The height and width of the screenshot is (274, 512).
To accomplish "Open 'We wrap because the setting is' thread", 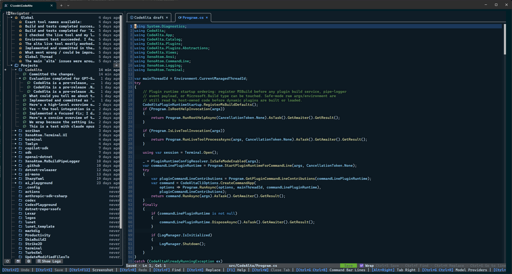I will pyautogui.click(x=61, y=122).
